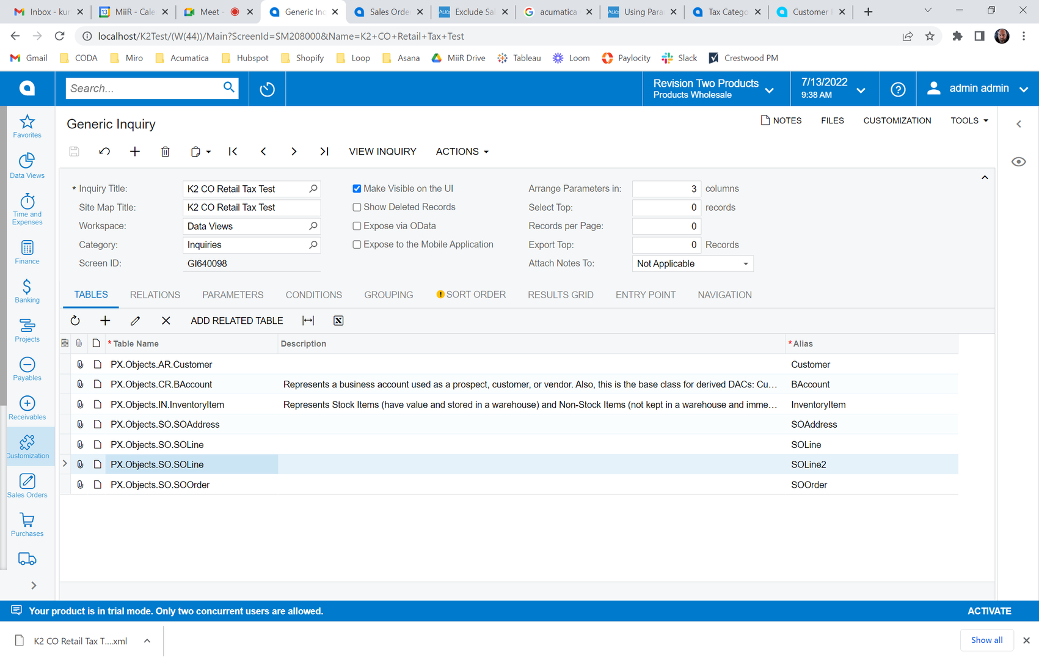Go to last record icon
This screenshot has height=660, width=1039.
324,152
